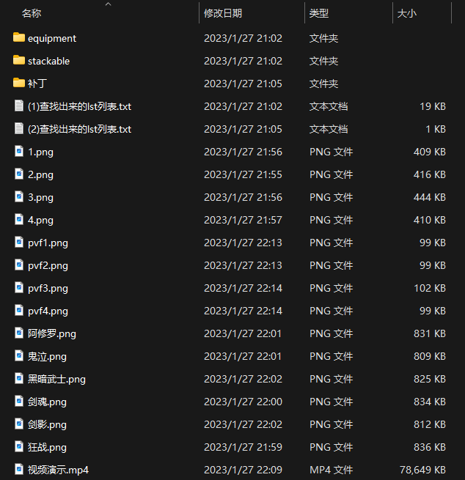Click the 2023/1/27 22:00 date cell
465x480 pixels.
pos(243,402)
